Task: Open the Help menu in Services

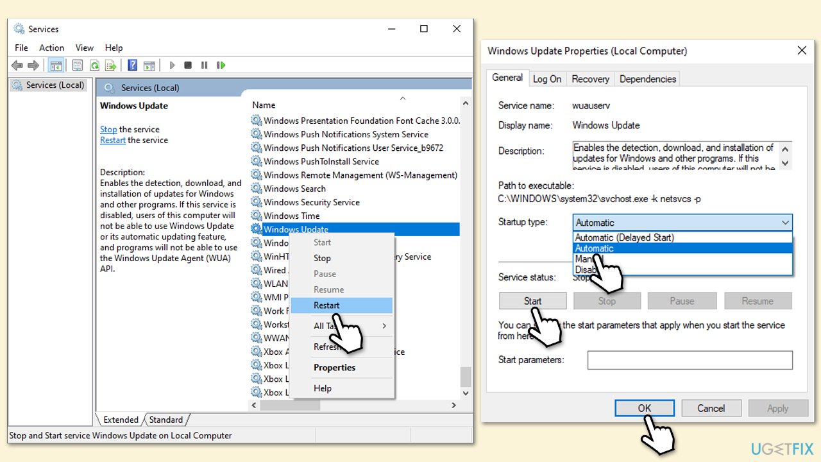Action: (114, 47)
